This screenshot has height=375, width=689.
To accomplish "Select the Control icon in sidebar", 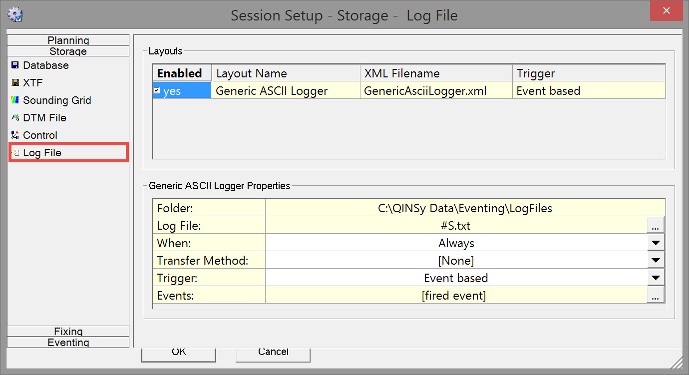I will click(15, 135).
